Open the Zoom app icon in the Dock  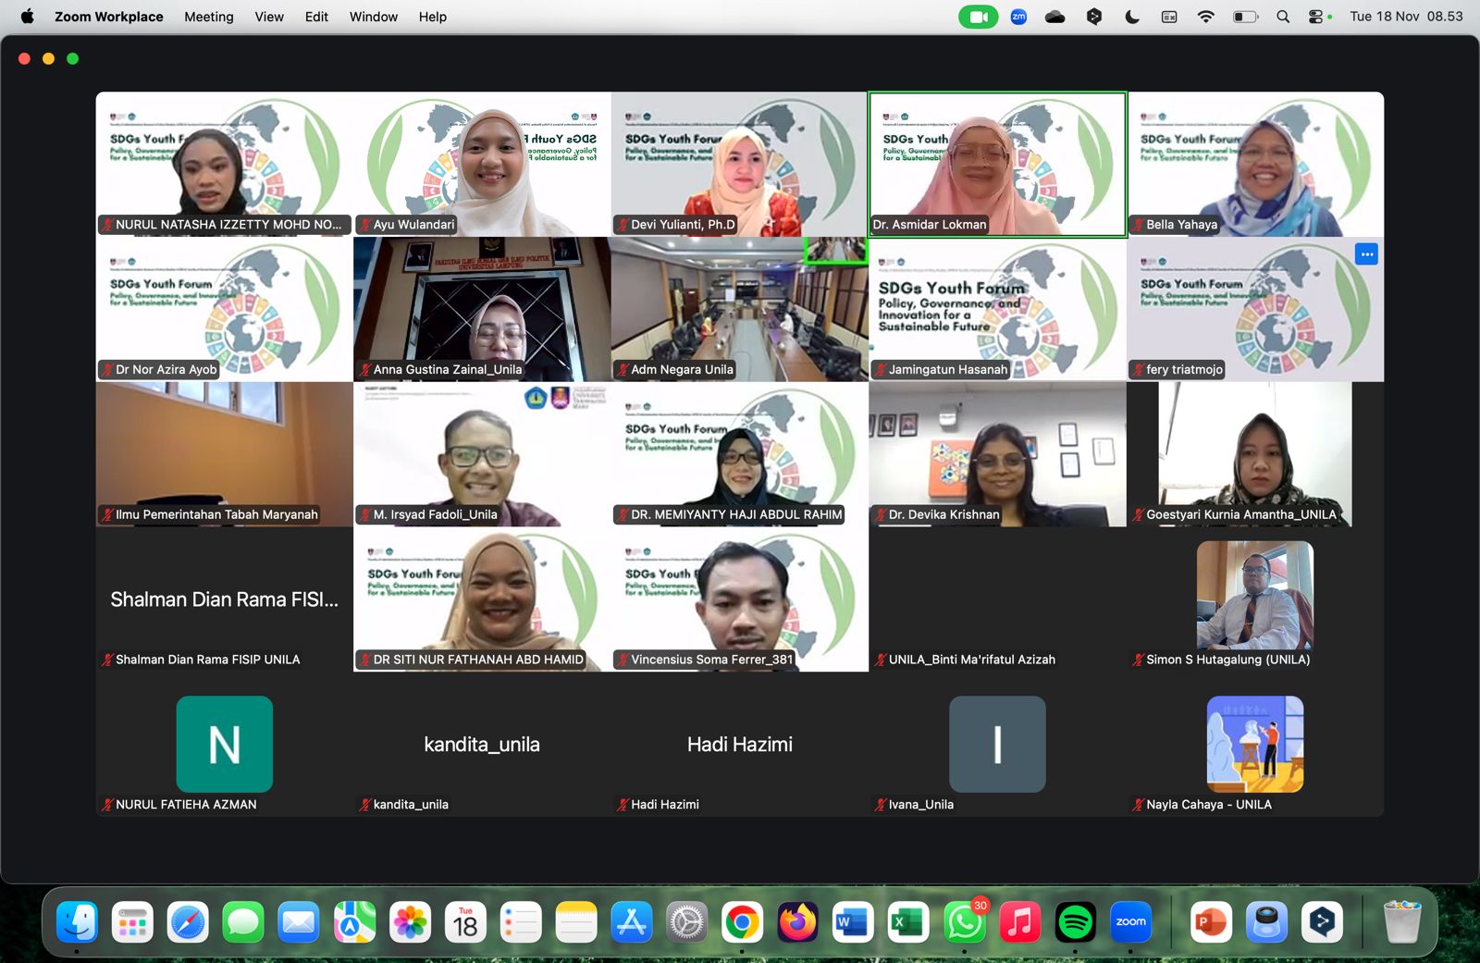point(1130,921)
